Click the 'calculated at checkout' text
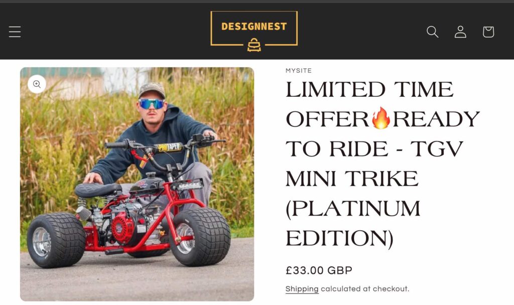The width and height of the screenshot is (514, 305). [x=365, y=289]
